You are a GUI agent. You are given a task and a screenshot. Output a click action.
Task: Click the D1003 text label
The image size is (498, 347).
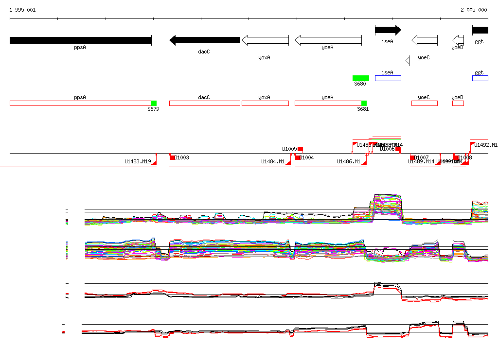coord(182,157)
